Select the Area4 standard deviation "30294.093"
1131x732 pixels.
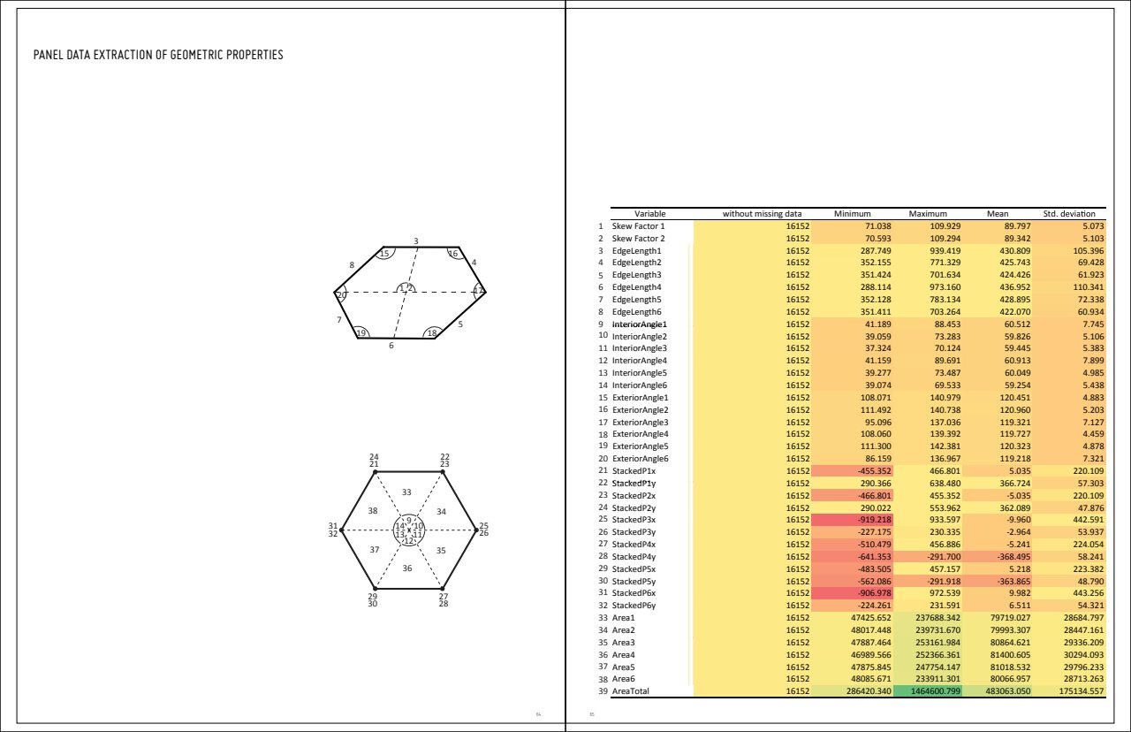tap(1086, 655)
